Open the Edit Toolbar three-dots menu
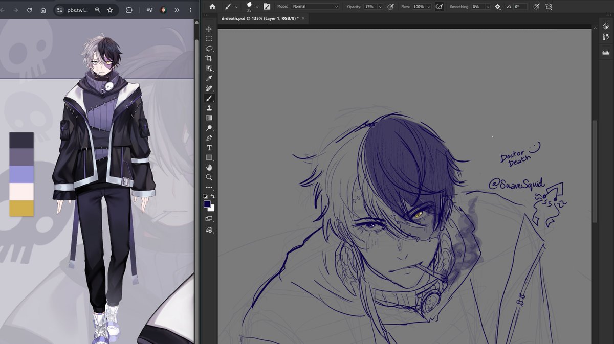This screenshot has height=344, width=614. click(x=209, y=188)
